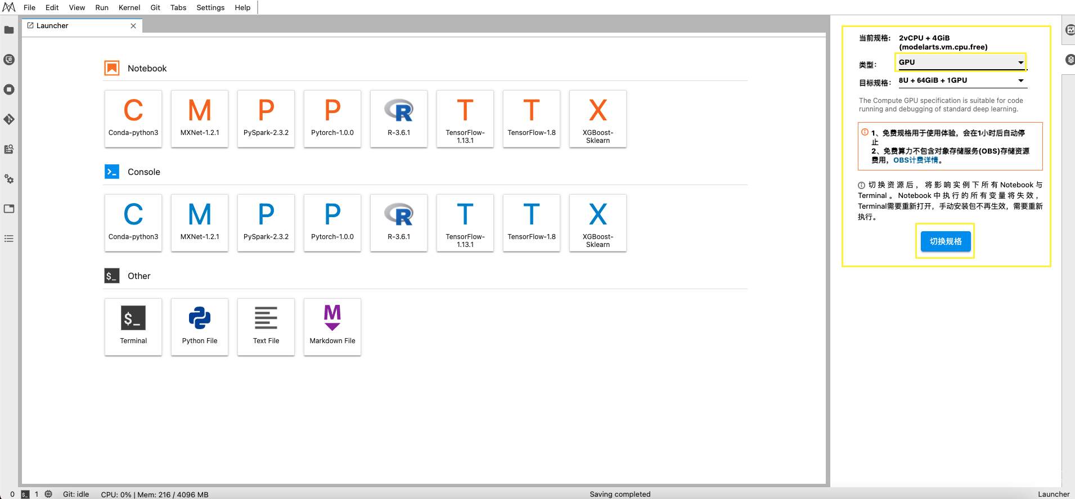
Task: Open MXNet-1.2.1 console
Action: [200, 223]
